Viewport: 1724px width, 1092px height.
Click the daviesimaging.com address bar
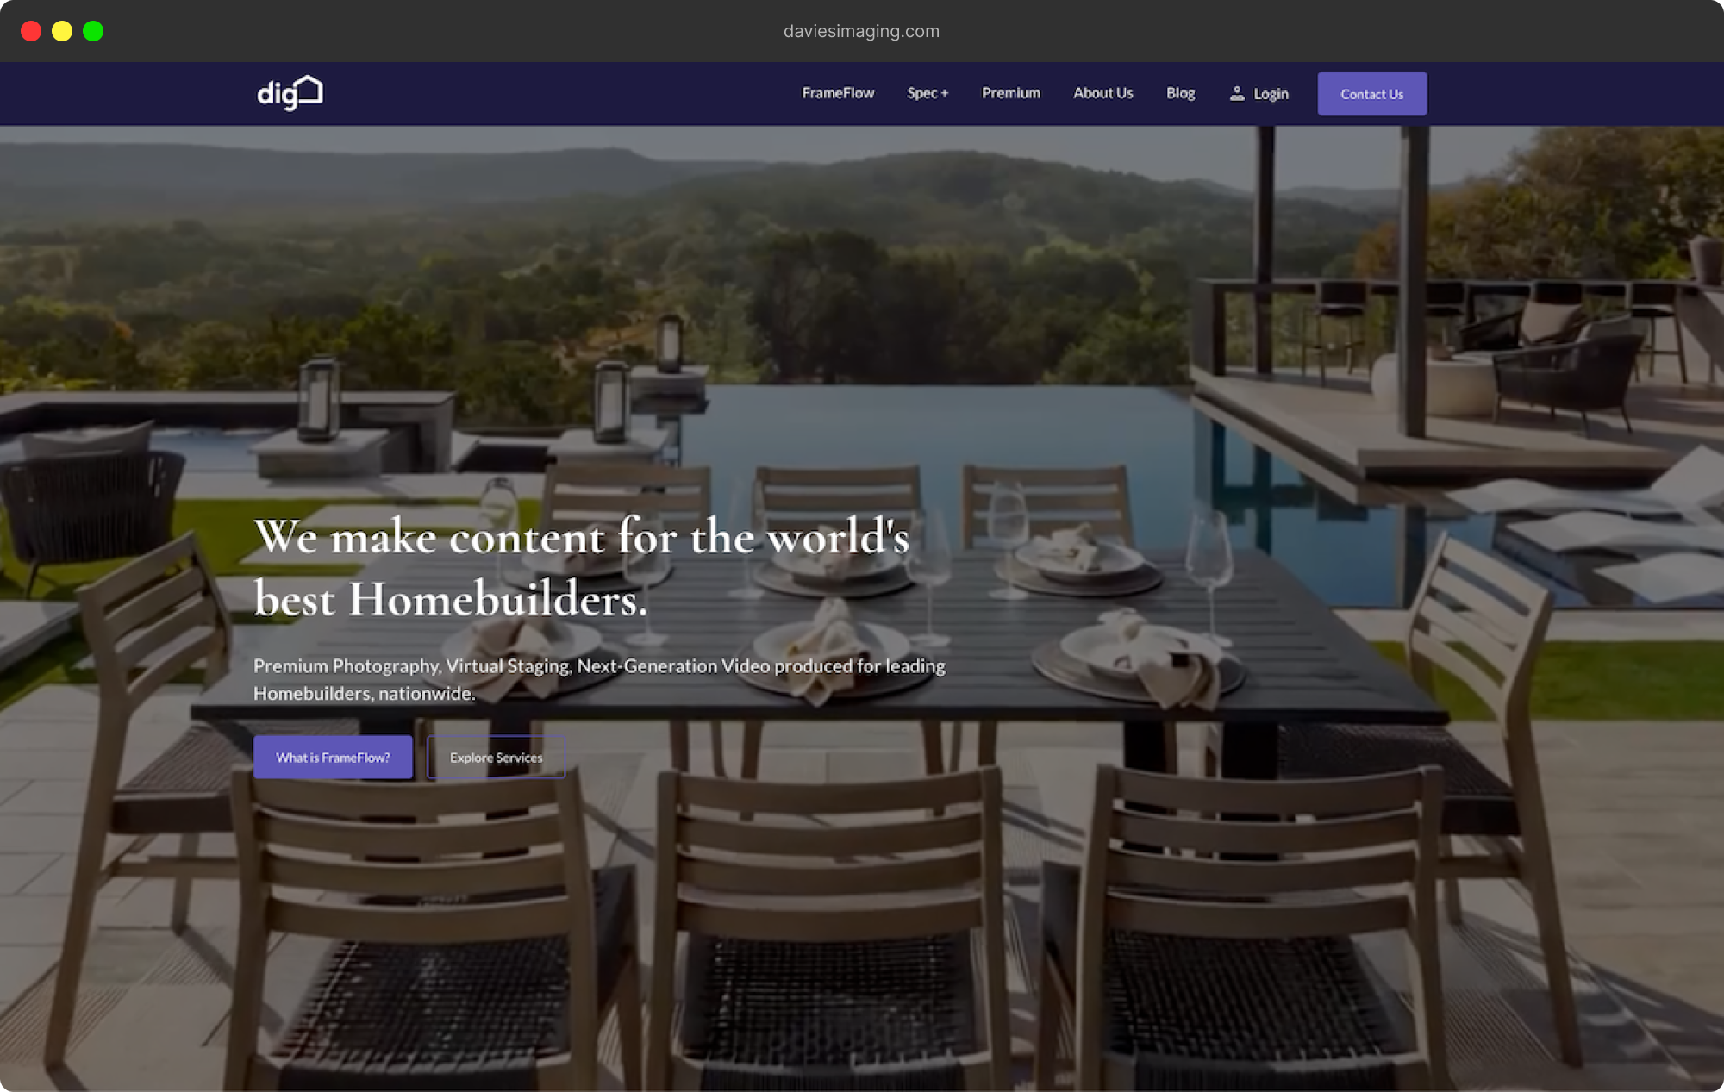point(862,31)
